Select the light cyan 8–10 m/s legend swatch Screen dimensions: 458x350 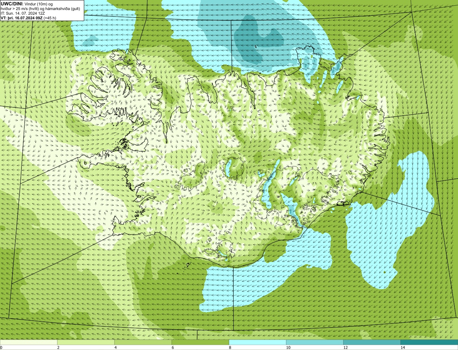(258, 342)
